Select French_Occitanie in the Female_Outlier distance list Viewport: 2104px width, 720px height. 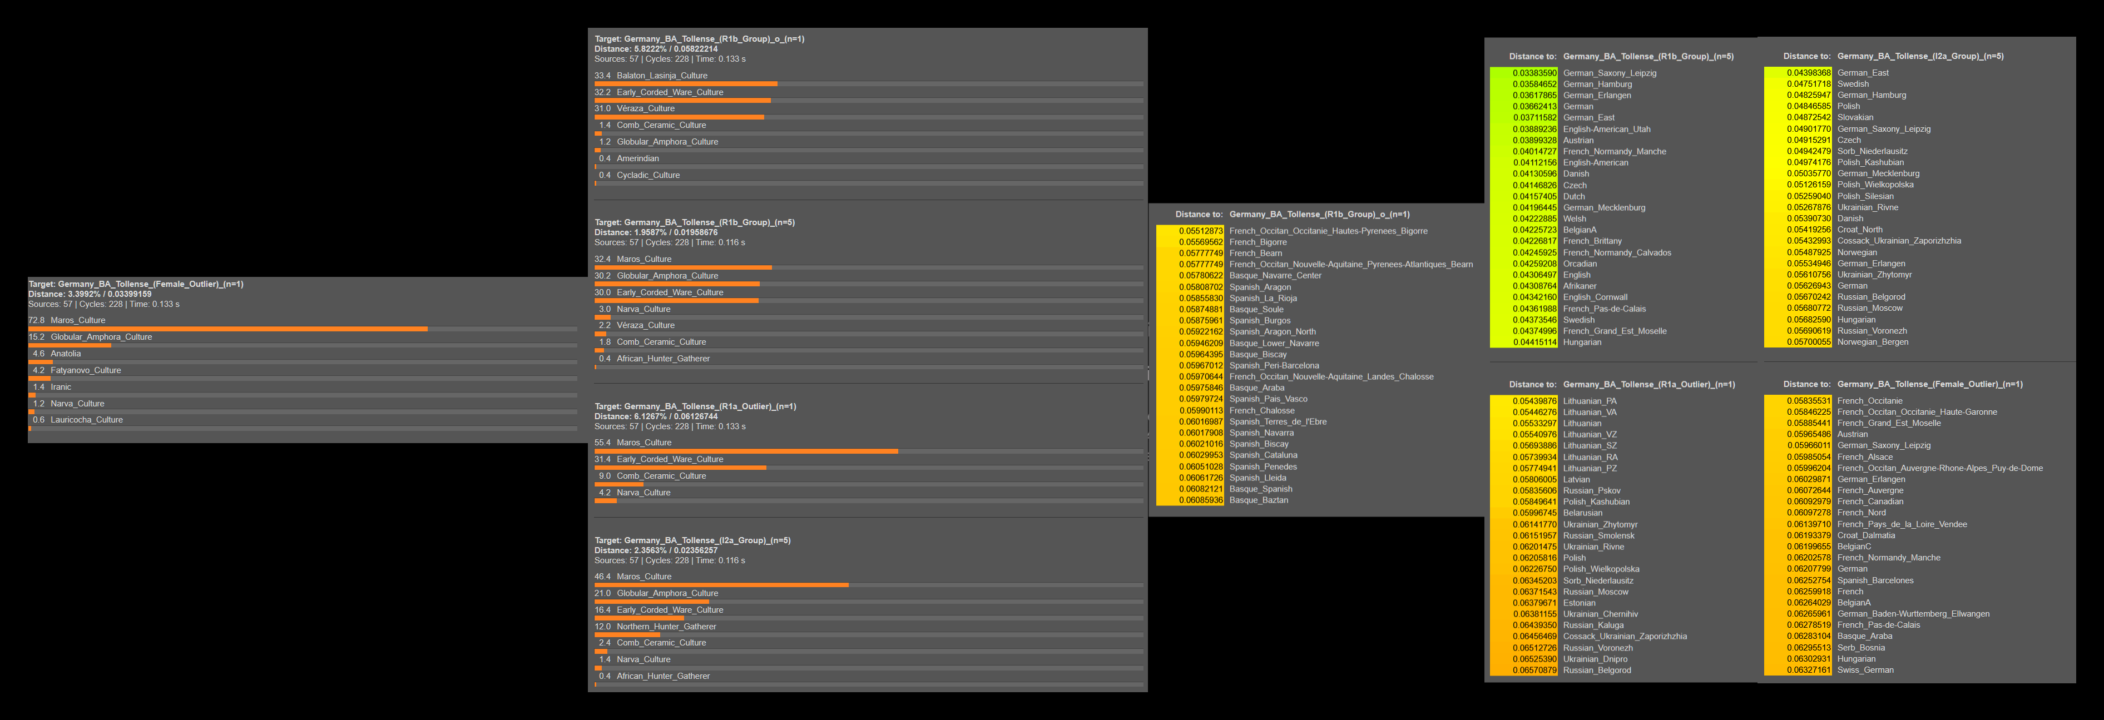click(1870, 401)
